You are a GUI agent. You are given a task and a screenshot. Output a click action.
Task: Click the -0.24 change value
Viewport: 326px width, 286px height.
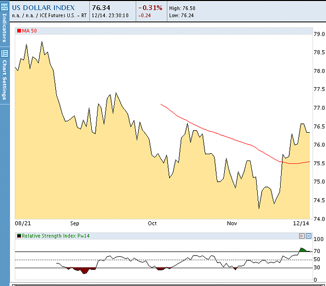[x=144, y=16]
